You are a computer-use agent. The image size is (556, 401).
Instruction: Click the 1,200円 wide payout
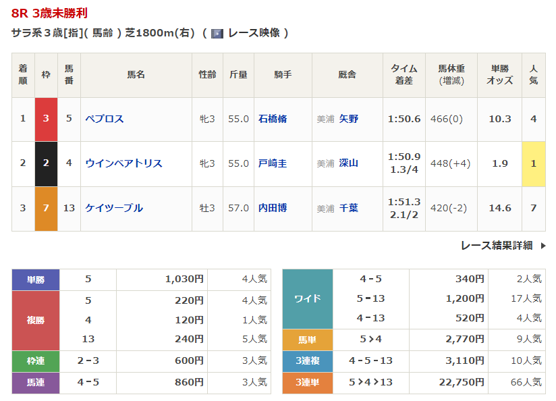click(x=465, y=299)
